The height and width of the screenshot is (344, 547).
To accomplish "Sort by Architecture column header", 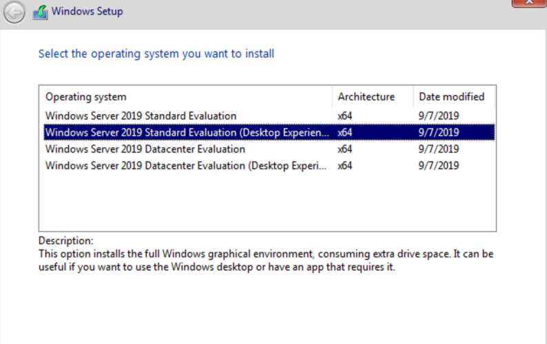I will click(373, 96).
